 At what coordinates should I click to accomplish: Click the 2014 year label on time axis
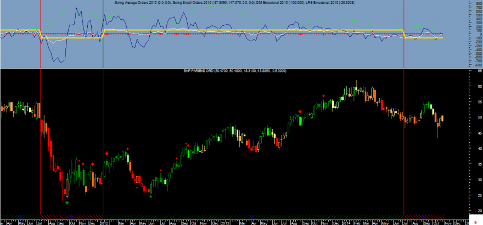(x=346, y=222)
